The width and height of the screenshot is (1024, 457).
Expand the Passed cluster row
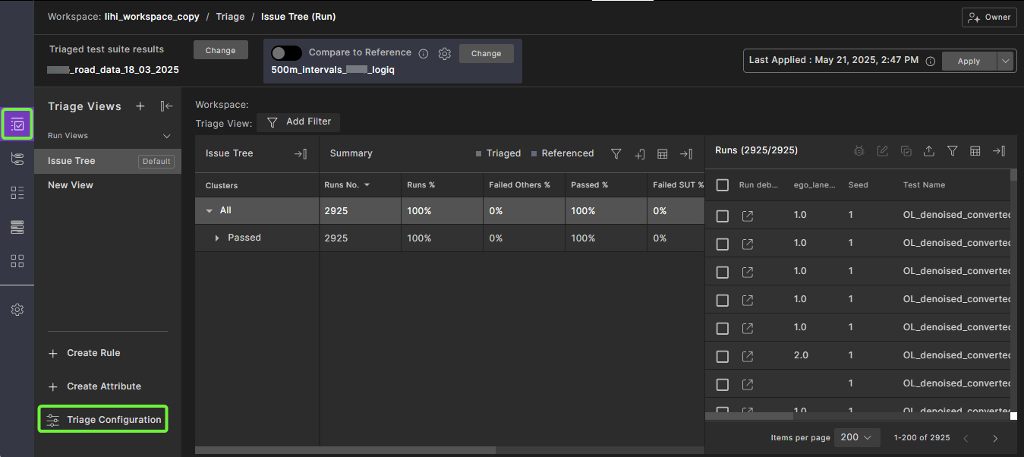(x=217, y=238)
